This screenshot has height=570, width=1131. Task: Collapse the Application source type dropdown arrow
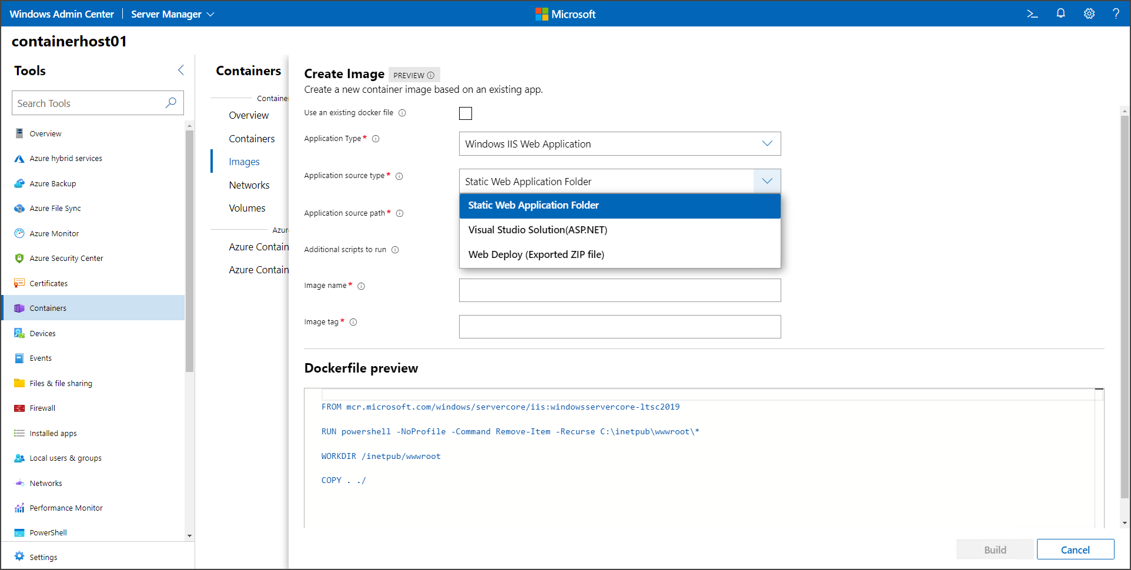click(x=767, y=181)
